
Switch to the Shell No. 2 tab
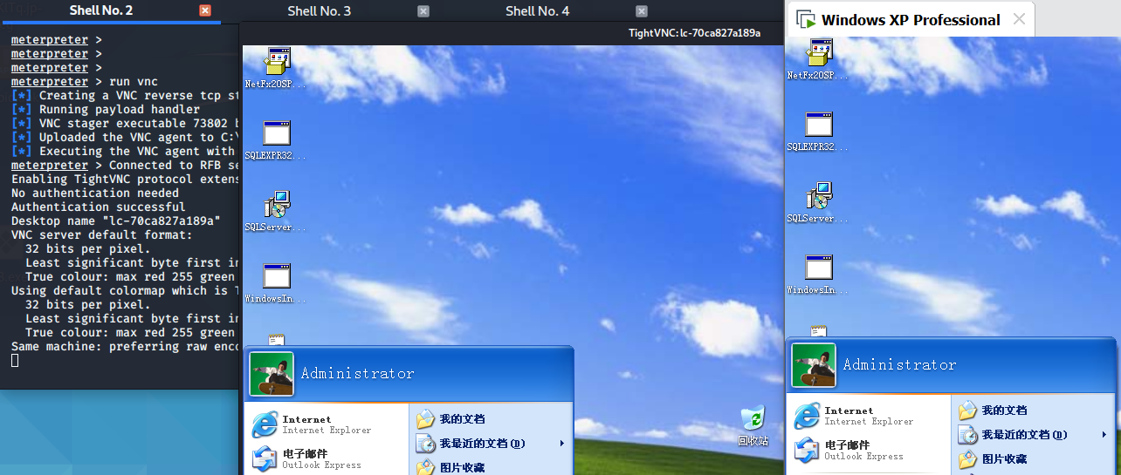pos(101,11)
